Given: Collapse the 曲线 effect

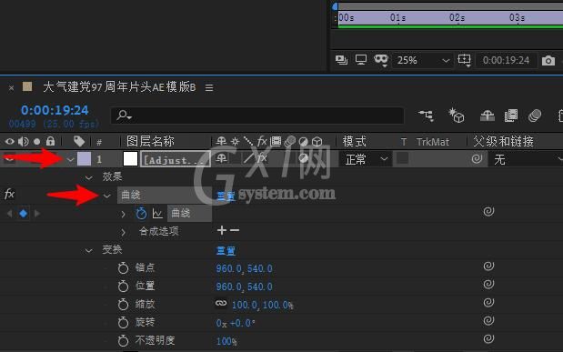Looking at the screenshot, I should (x=106, y=196).
